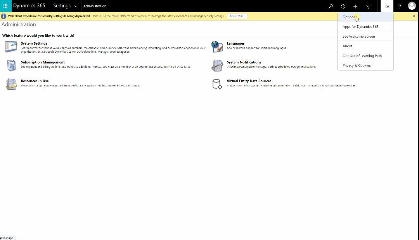Click the search magnifier in the top bar
Screen dimensions: 419x240
(331, 6)
